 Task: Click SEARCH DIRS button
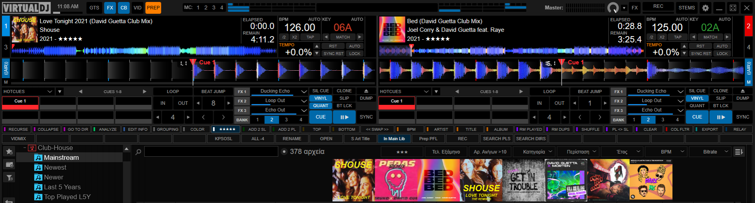point(531,139)
